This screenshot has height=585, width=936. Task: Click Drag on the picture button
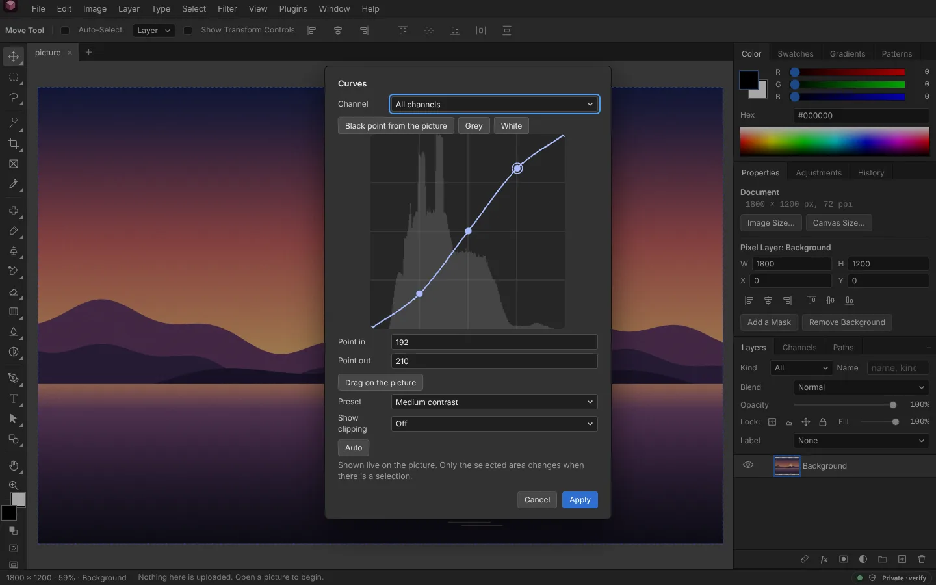pyautogui.click(x=380, y=383)
